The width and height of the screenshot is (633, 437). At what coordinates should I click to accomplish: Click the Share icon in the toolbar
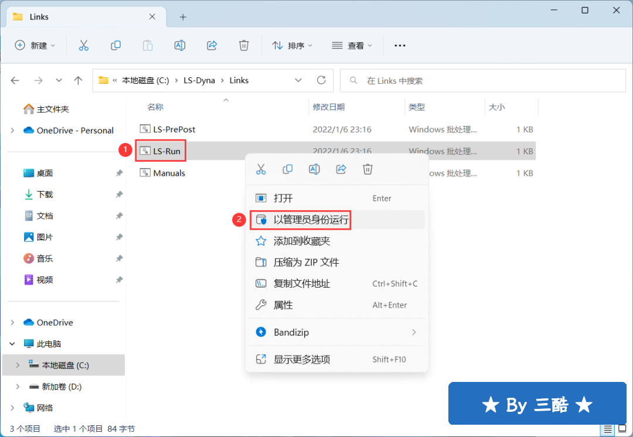coord(212,46)
